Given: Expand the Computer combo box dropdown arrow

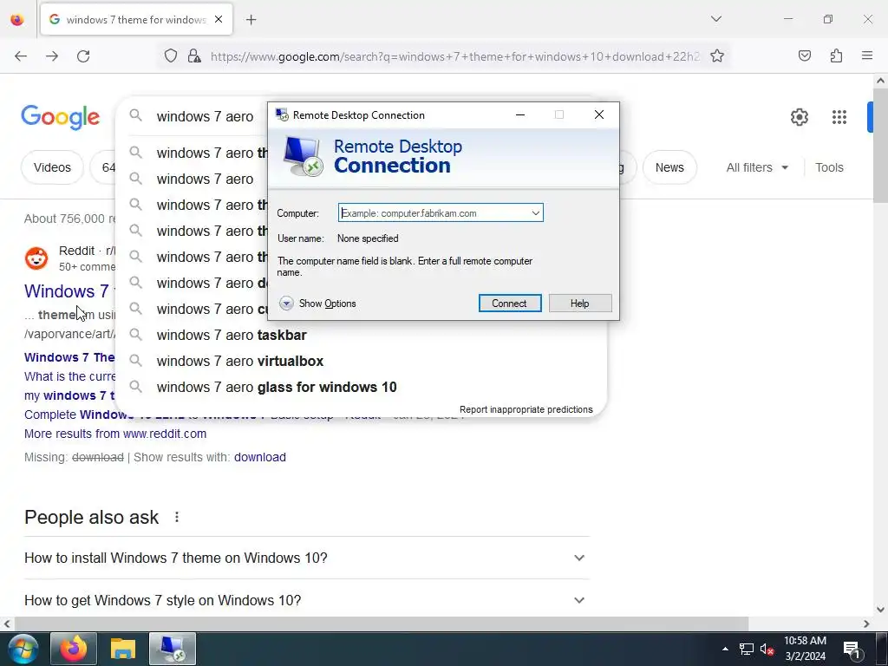Looking at the screenshot, I should [x=535, y=213].
